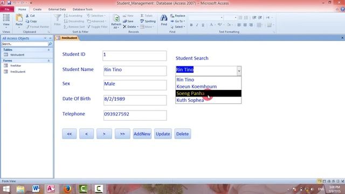
Task: Open All Access Objects dropdown
Action: click(x=45, y=38)
